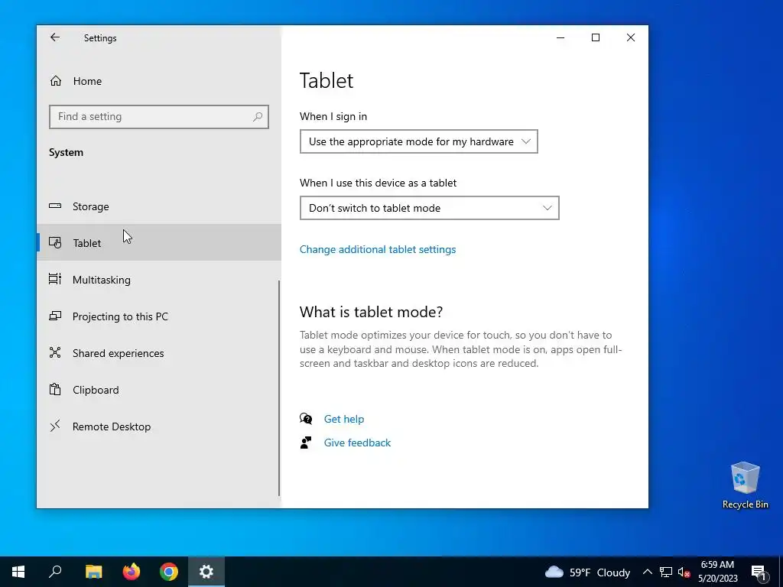Click the Settings gear taskbar button
Image resolution: width=783 pixels, height=587 pixels.
(x=206, y=572)
